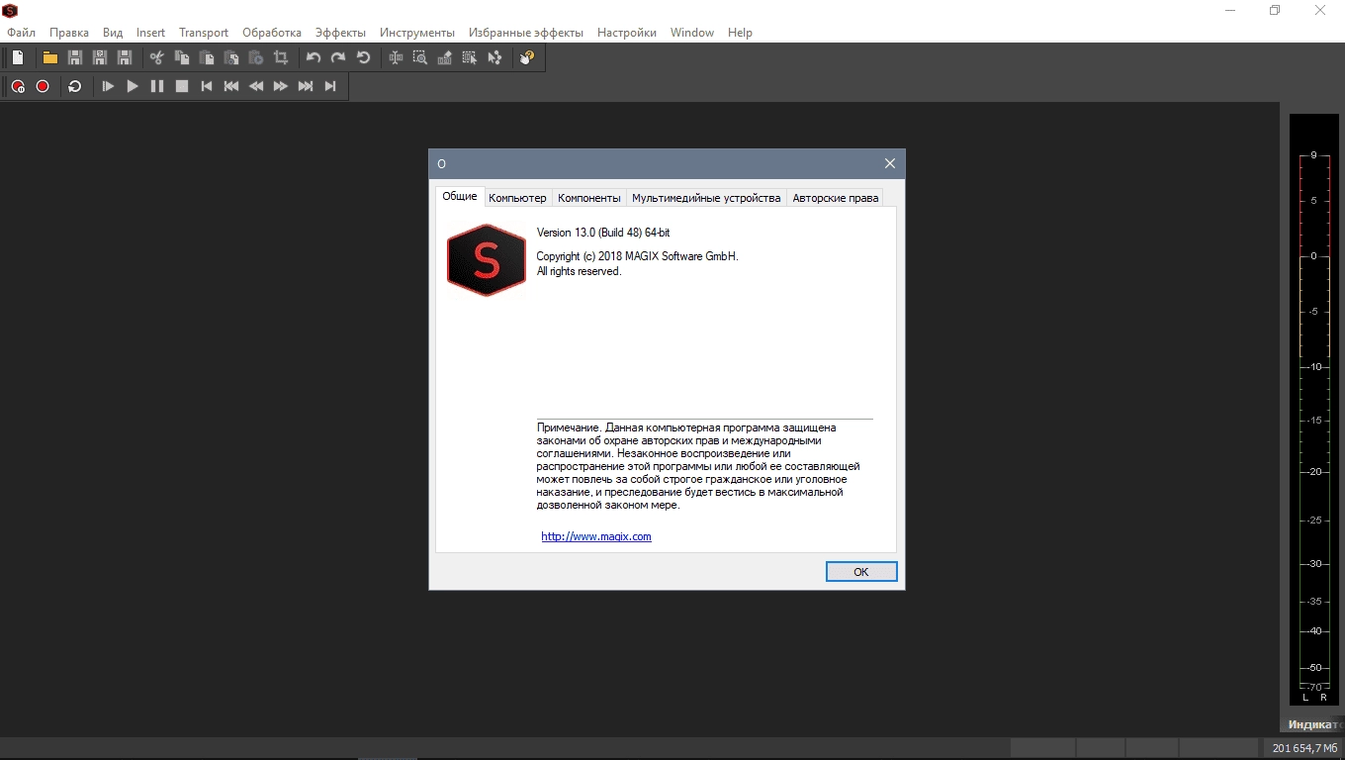Redo action in toolbar

tap(338, 57)
